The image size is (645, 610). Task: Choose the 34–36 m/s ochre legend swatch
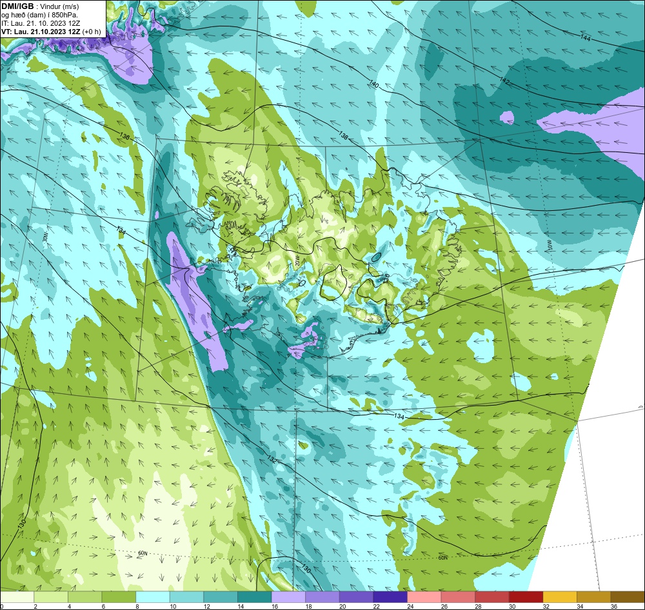594,597
